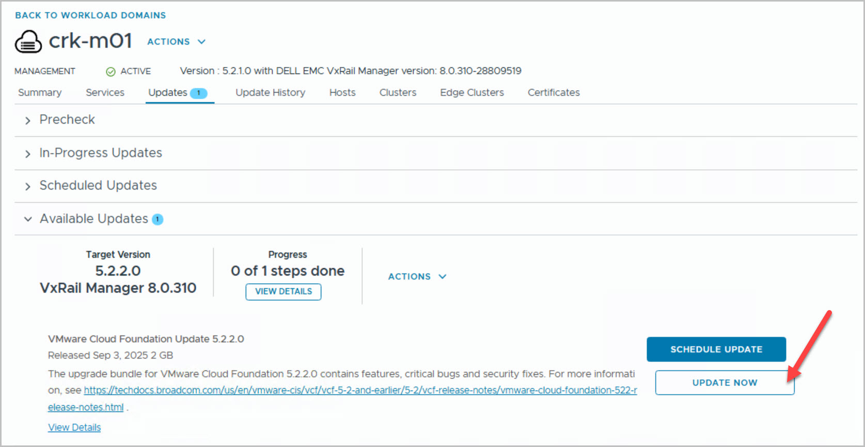Expand the In-Progress Updates section

pyautogui.click(x=28, y=153)
